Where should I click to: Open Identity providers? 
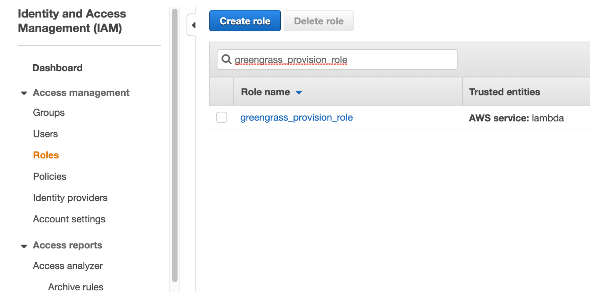[70, 198]
